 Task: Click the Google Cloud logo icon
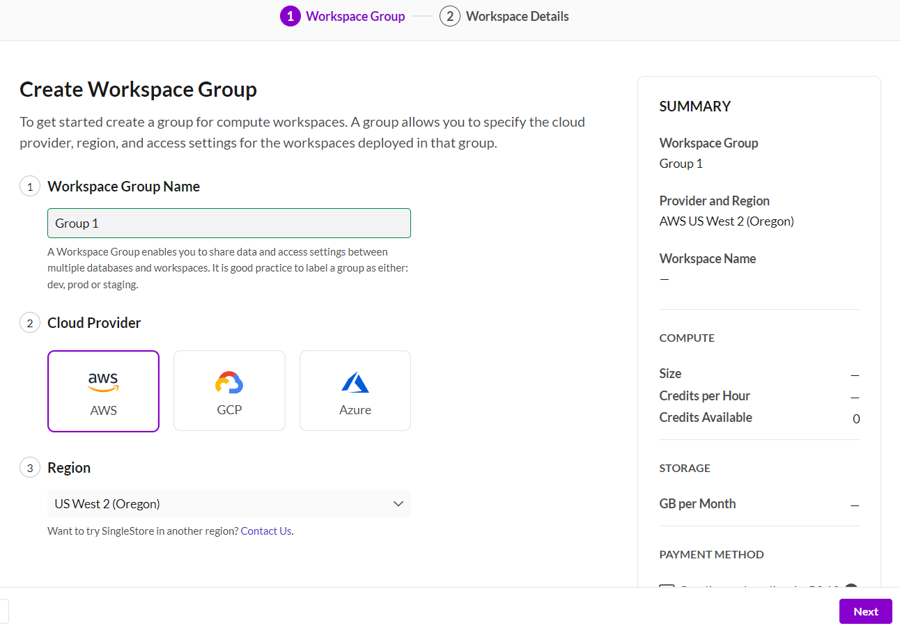click(229, 382)
